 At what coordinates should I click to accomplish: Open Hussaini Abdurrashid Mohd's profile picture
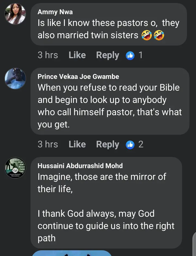(15, 168)
